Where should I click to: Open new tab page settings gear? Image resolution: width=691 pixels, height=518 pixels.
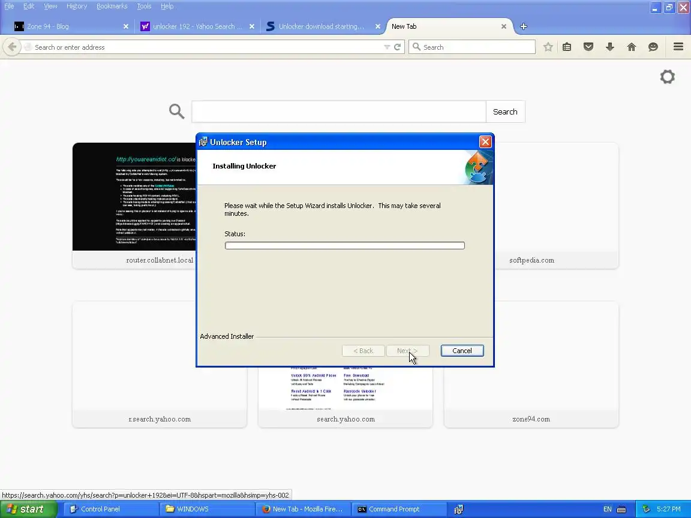(667, 77)
